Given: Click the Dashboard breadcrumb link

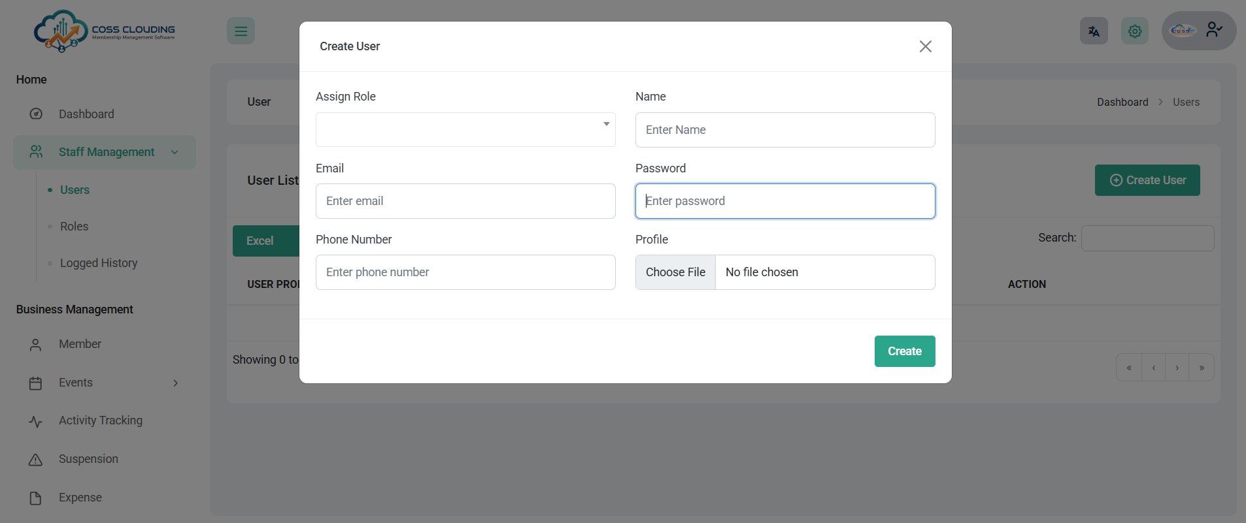Looking at the screenshot, I should tap(1122, 103).
